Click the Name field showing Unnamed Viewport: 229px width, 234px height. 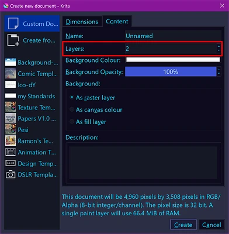click(x=173, y=36)
